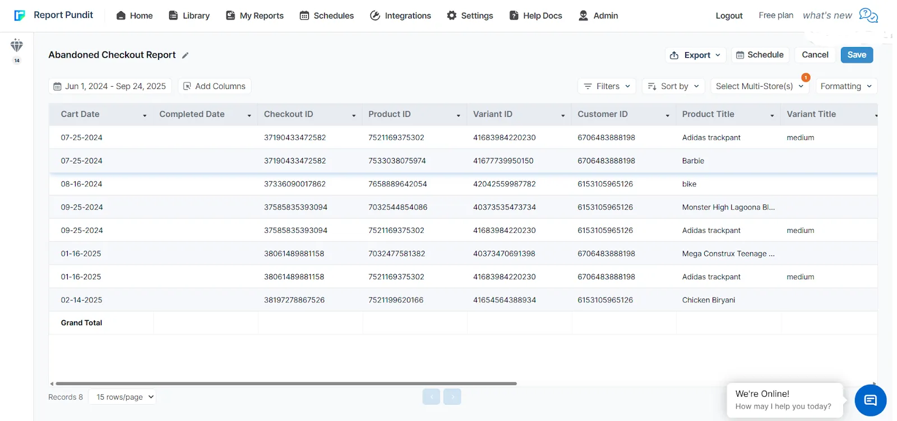Open Variant ID column menu arrow

pos(563,115)
